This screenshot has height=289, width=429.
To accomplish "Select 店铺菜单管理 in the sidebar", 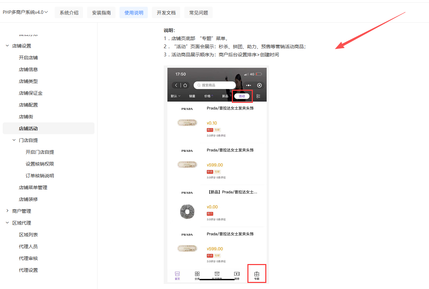I will coord(33,187).
